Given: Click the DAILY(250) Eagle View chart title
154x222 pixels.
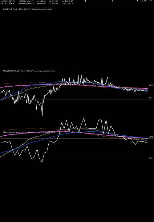Looking at the screenshot, I should (27, 9).
